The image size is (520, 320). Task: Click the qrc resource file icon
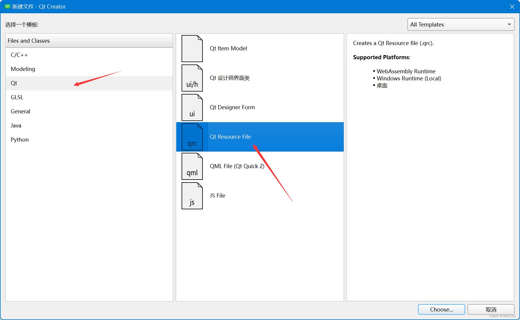[192, 137]
